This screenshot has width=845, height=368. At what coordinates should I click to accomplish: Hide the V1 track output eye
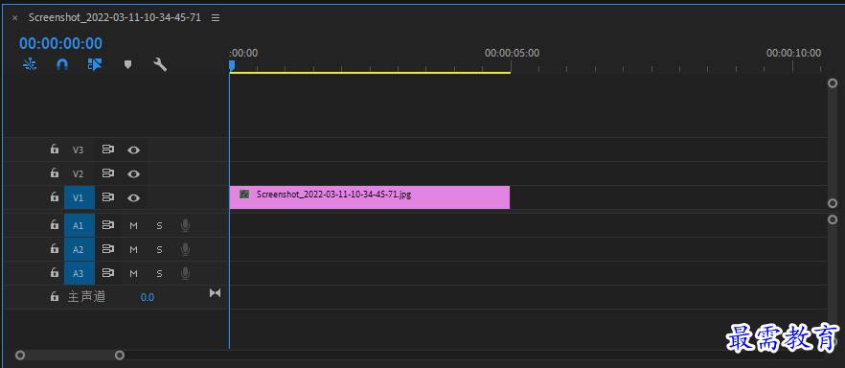134,197
